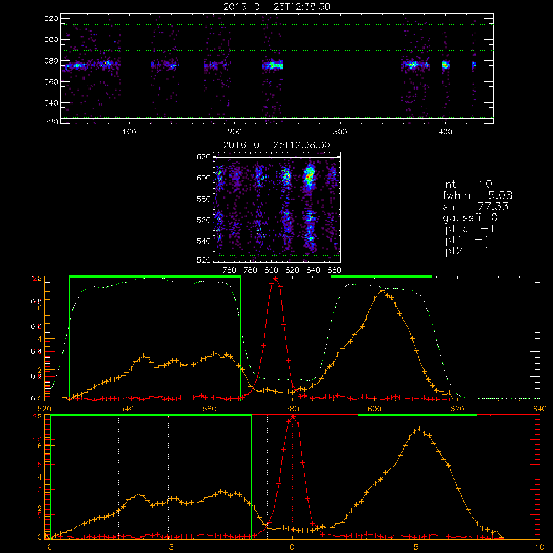Select the 'gaussfit 0' readout text
The image size is (553, 553).
pyautogui.click(x=469, y=217)
